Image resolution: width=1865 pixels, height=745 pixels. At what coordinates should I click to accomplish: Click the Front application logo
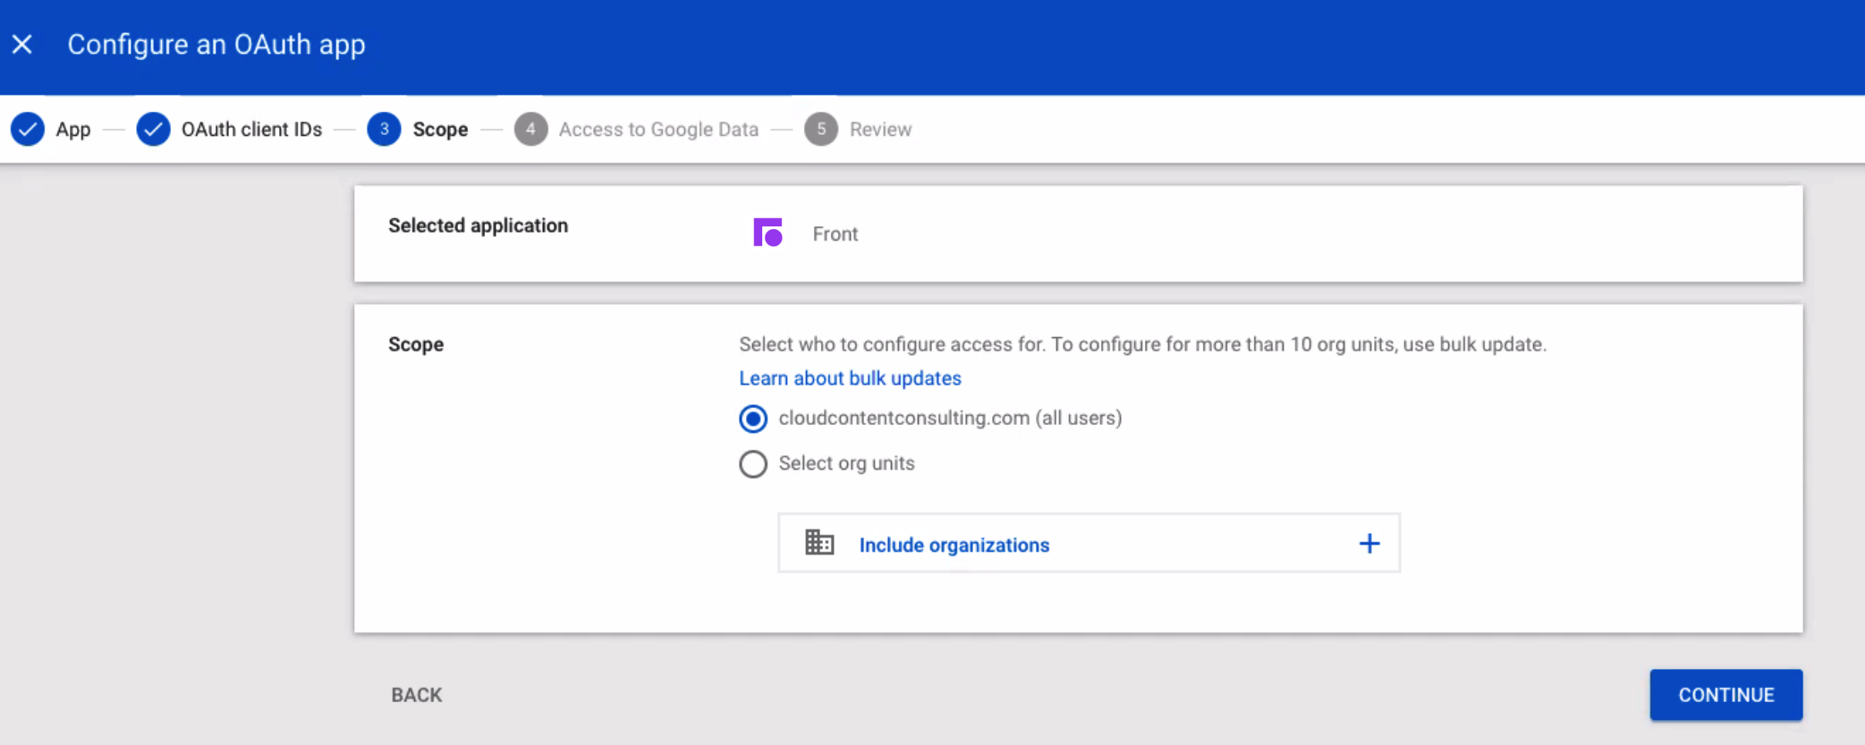(767, 233)
